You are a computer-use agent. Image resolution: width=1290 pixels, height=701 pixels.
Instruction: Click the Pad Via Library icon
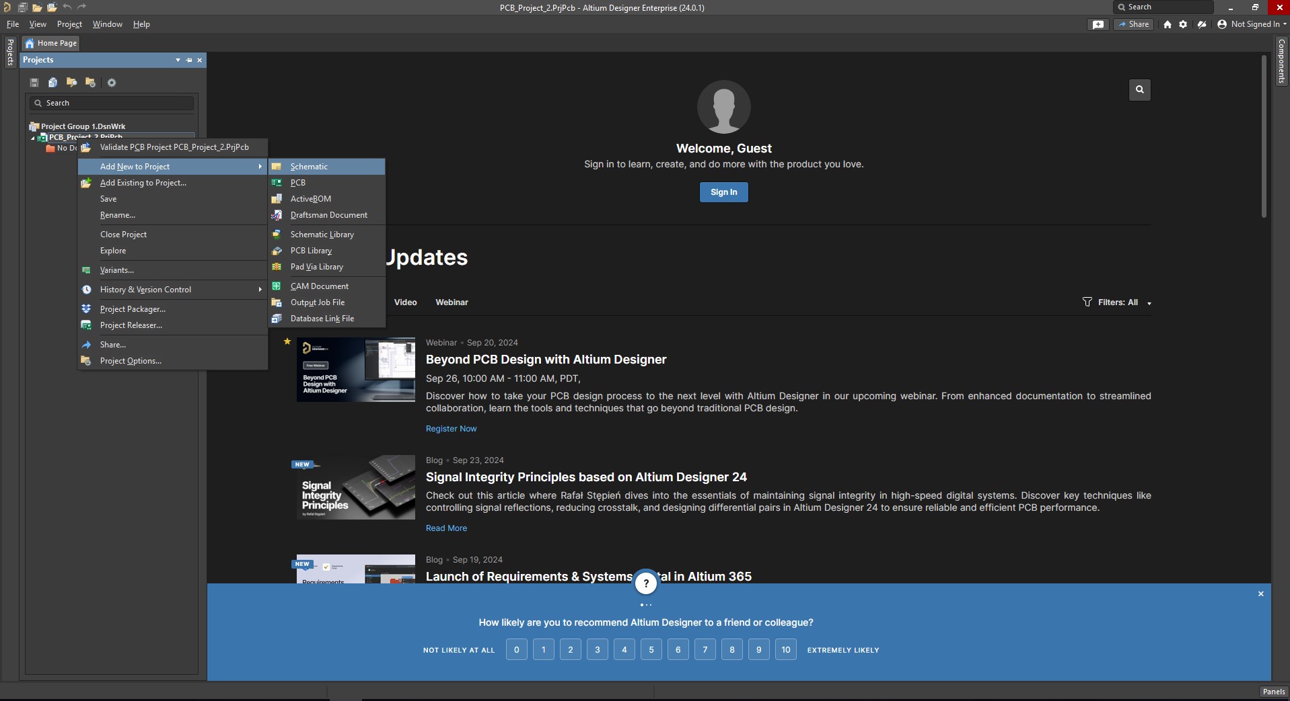277,267
